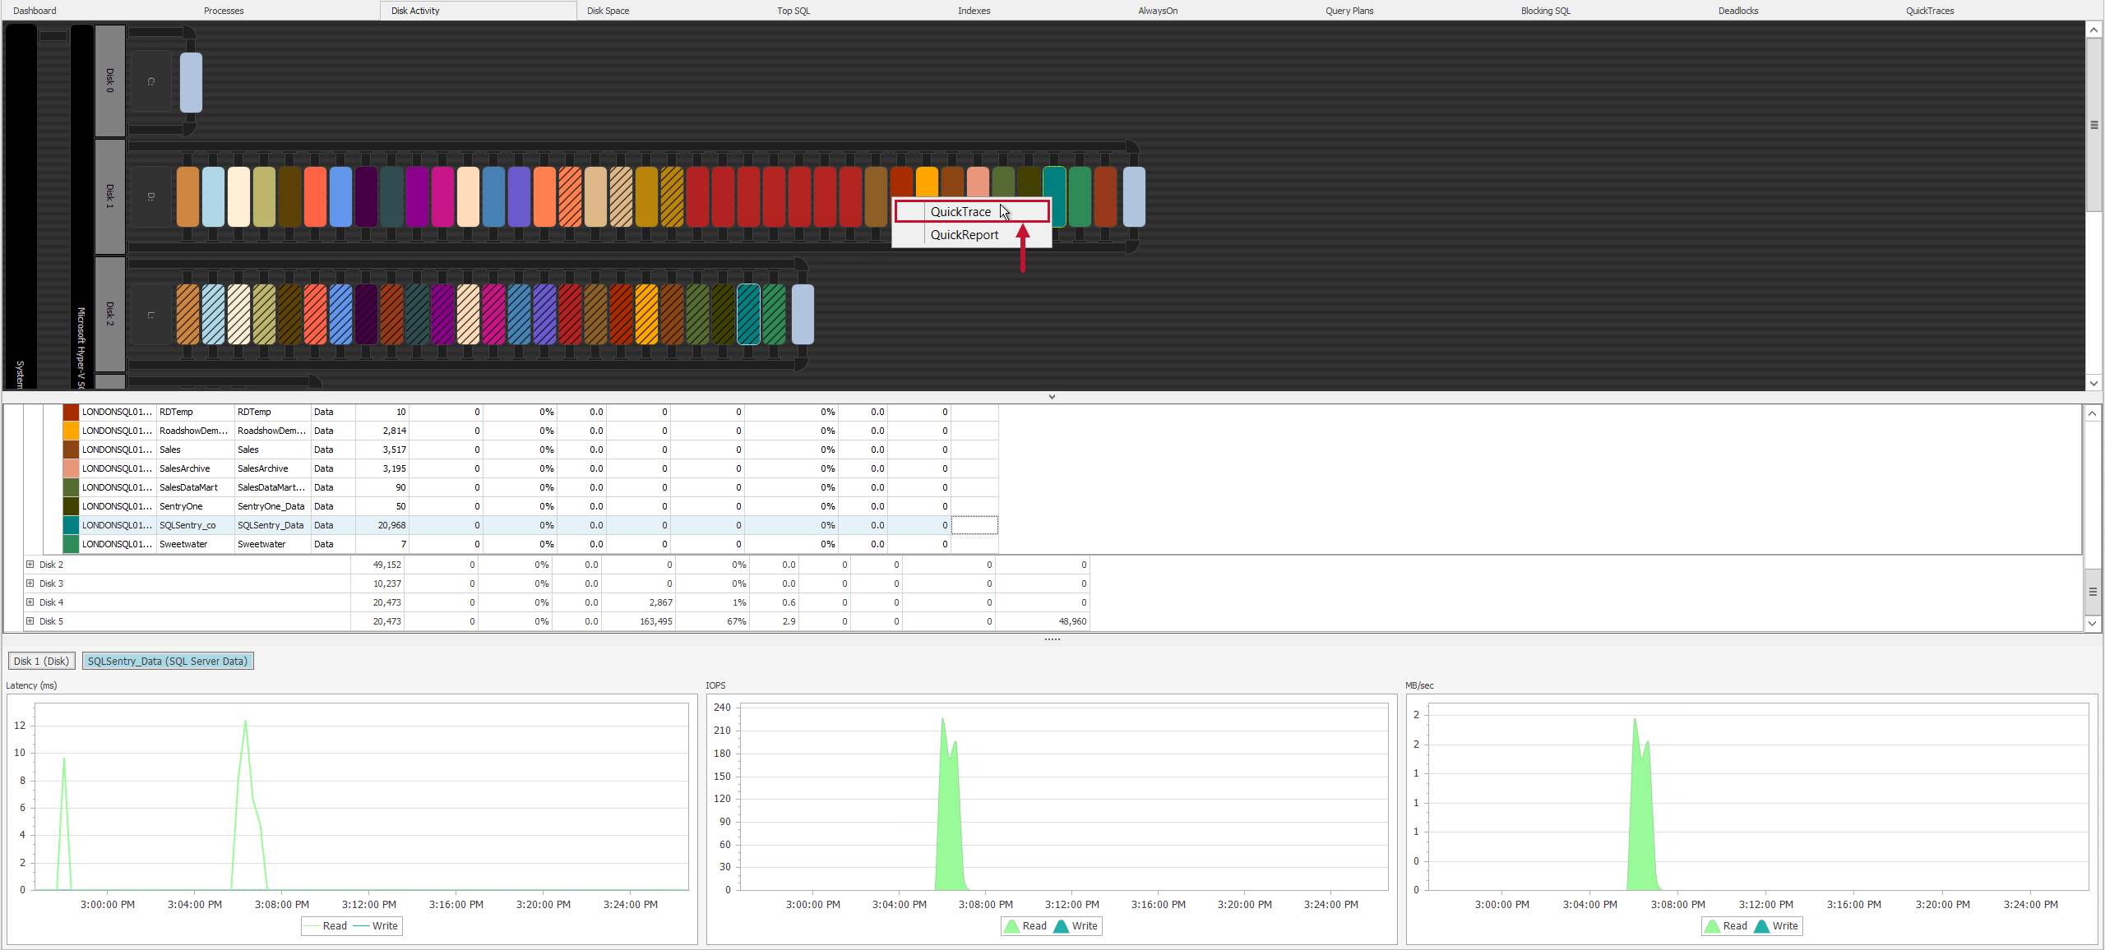Click the splitter grip icon on the right scrollbar
2105x950 pixels.
2093,123
